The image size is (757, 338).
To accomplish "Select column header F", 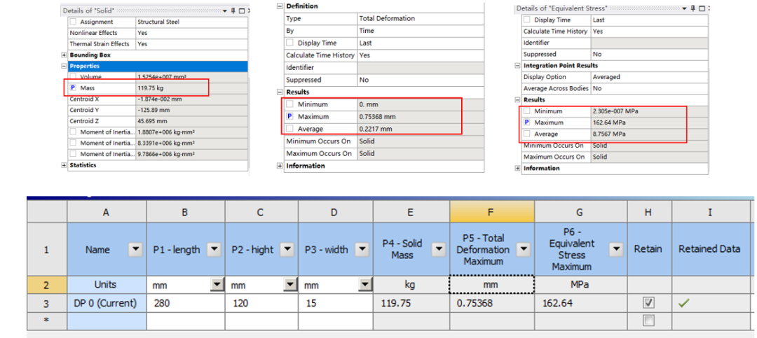I will tap(491, 211).
